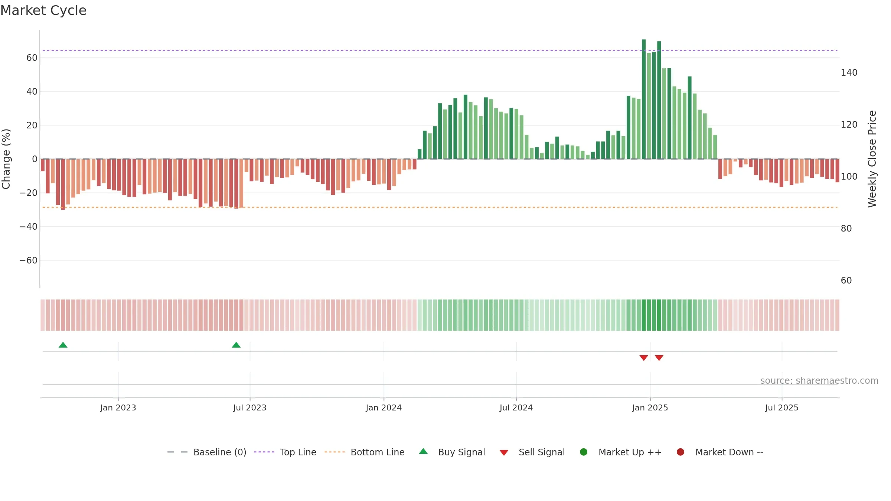Toggle the Top Line legend entry
This screenshot has width=891, height=501.
tap(285, 452)
